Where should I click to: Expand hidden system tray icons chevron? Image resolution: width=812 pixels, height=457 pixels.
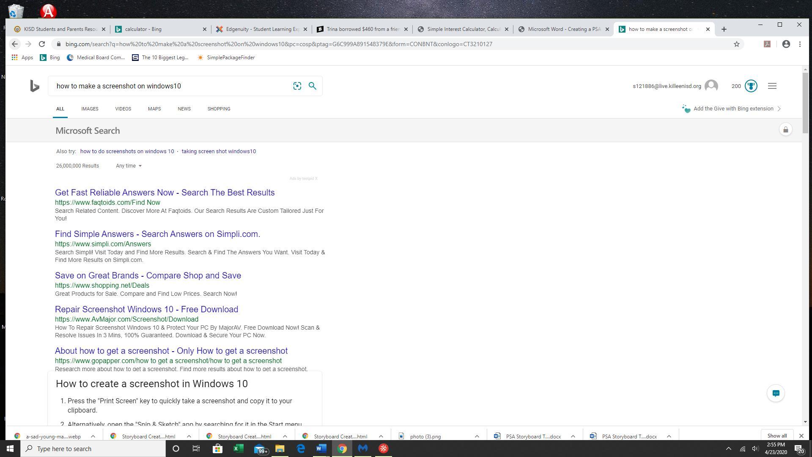click(x=728, y=449)
